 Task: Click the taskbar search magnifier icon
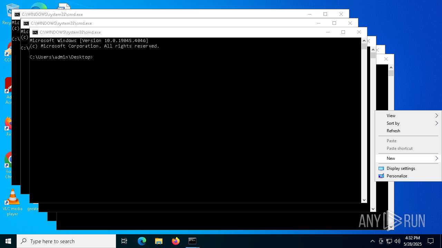tap(23, 241)
